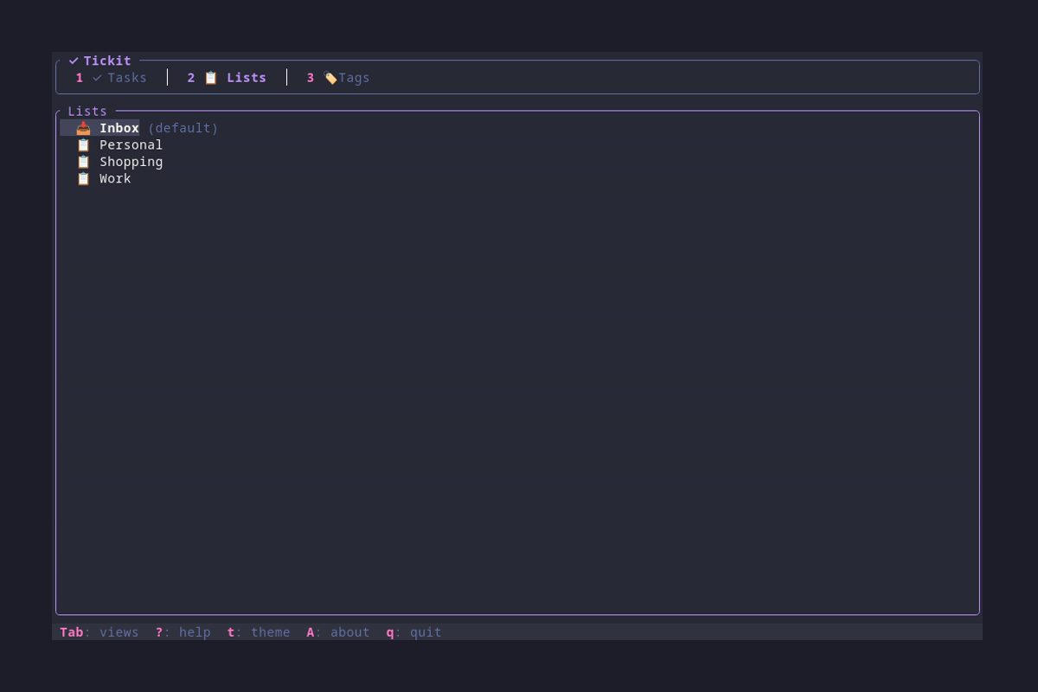Click the checkmark icon on the Tasks tab
This screenshot has width=1038, height=692.
click(96, 77)
